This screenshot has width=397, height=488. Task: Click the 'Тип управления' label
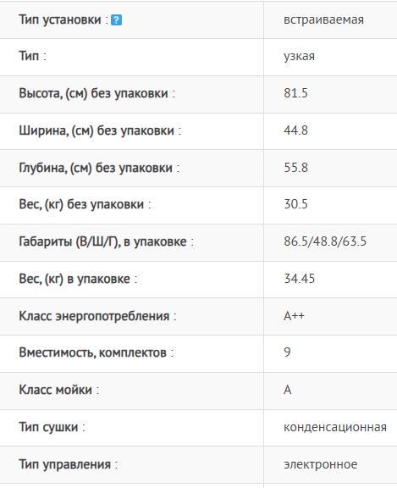(64, 464)
